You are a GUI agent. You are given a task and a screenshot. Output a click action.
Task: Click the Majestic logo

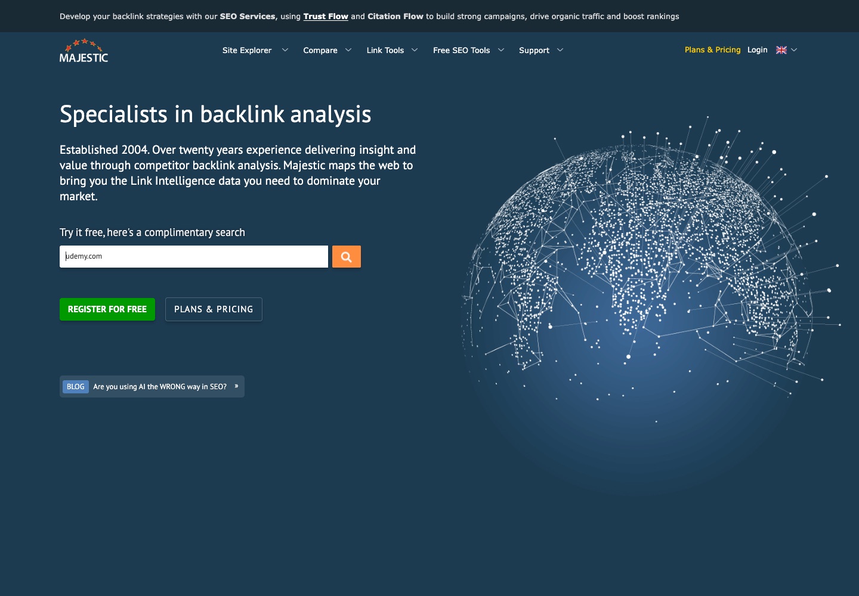click(84, 51)
